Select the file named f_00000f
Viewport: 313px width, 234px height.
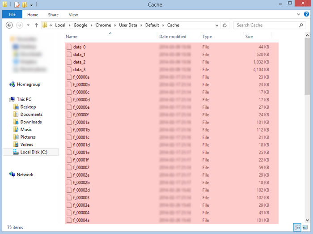81,115
